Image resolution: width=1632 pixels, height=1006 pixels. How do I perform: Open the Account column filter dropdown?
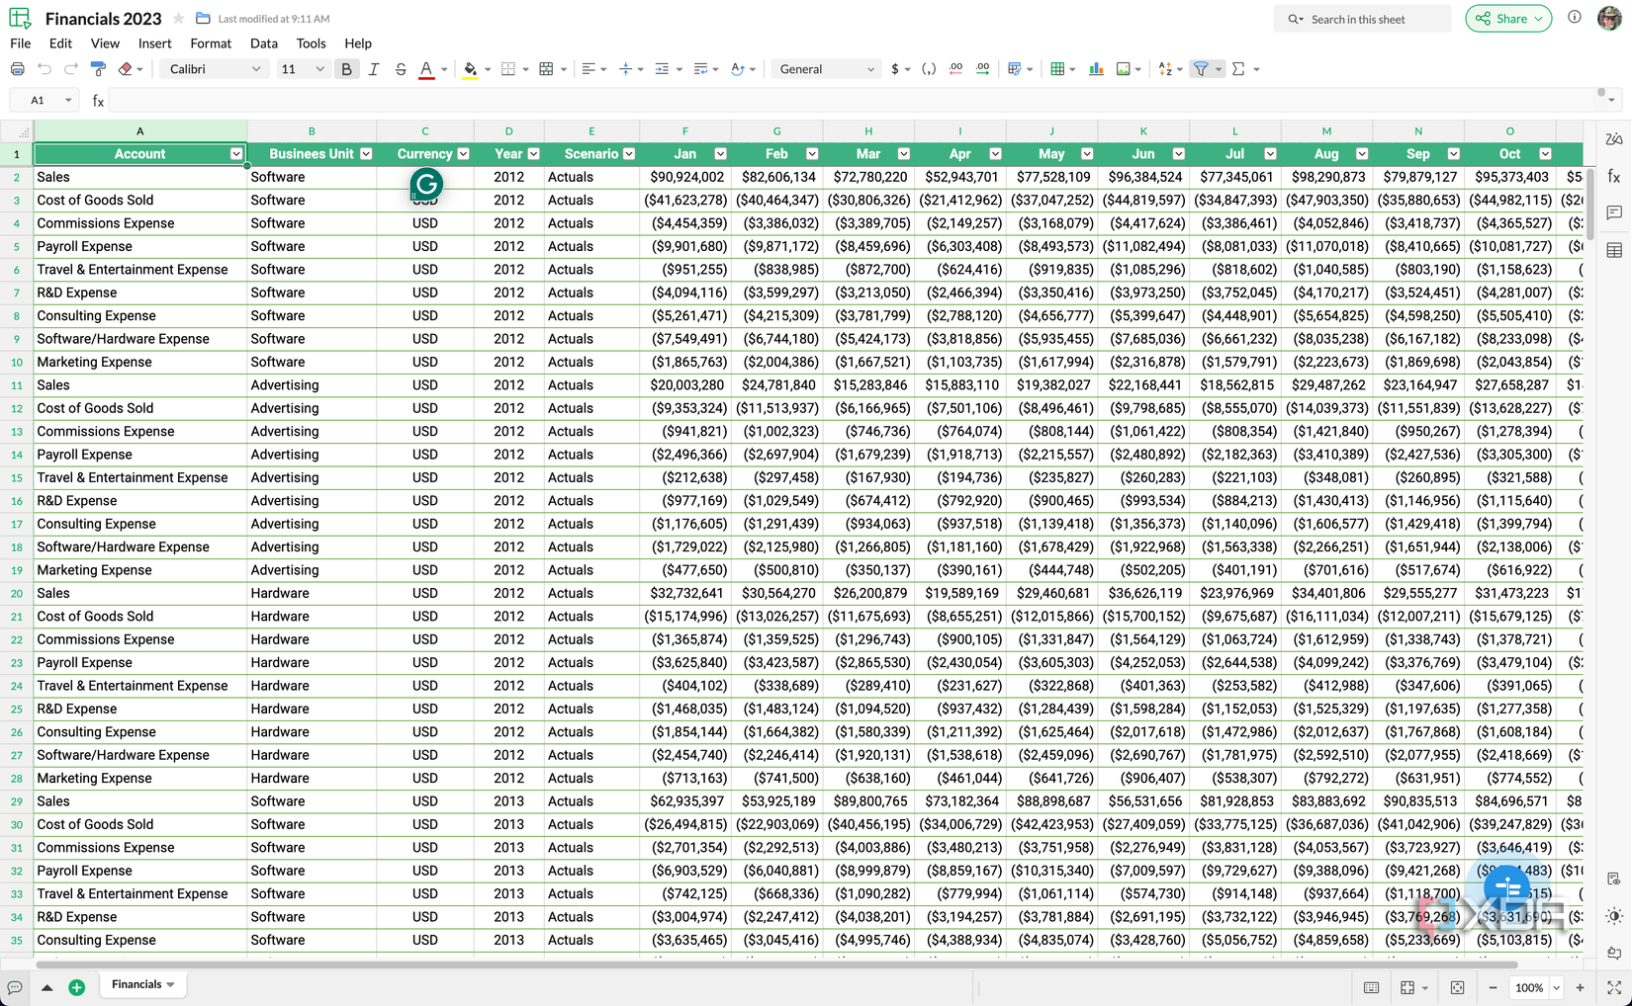click(x=235, y=153)
